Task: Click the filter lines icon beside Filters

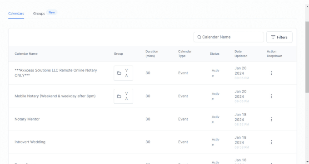Action: click(x=273, y=37)
